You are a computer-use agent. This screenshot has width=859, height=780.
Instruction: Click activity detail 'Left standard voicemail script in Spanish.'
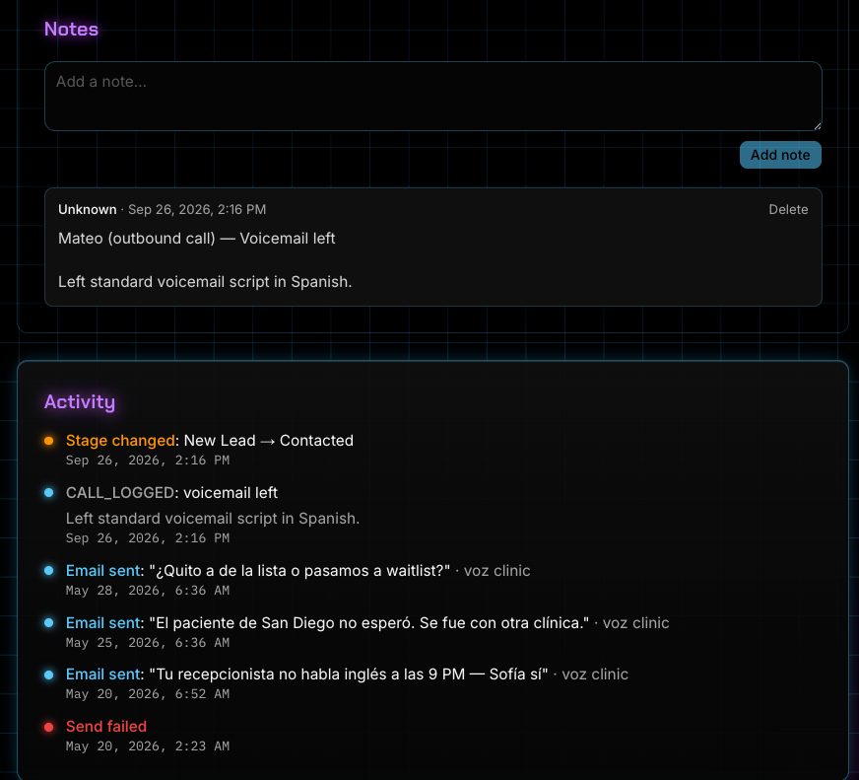tap(213, 519)
